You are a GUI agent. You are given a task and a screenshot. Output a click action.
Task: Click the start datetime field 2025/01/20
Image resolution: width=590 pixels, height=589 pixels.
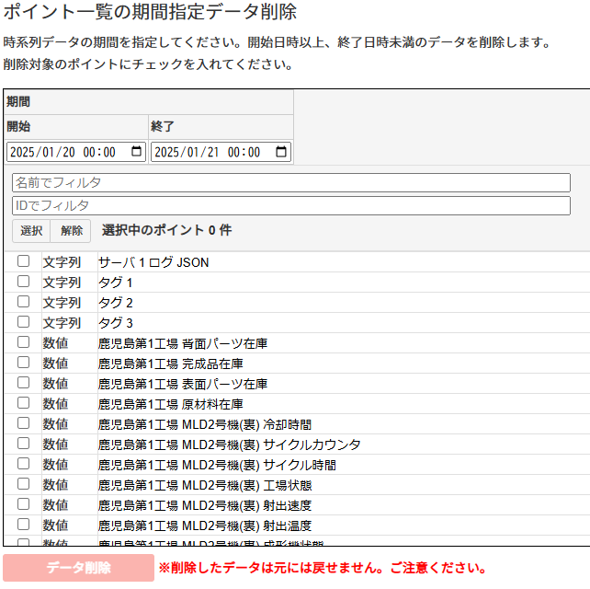click(76, 152)
